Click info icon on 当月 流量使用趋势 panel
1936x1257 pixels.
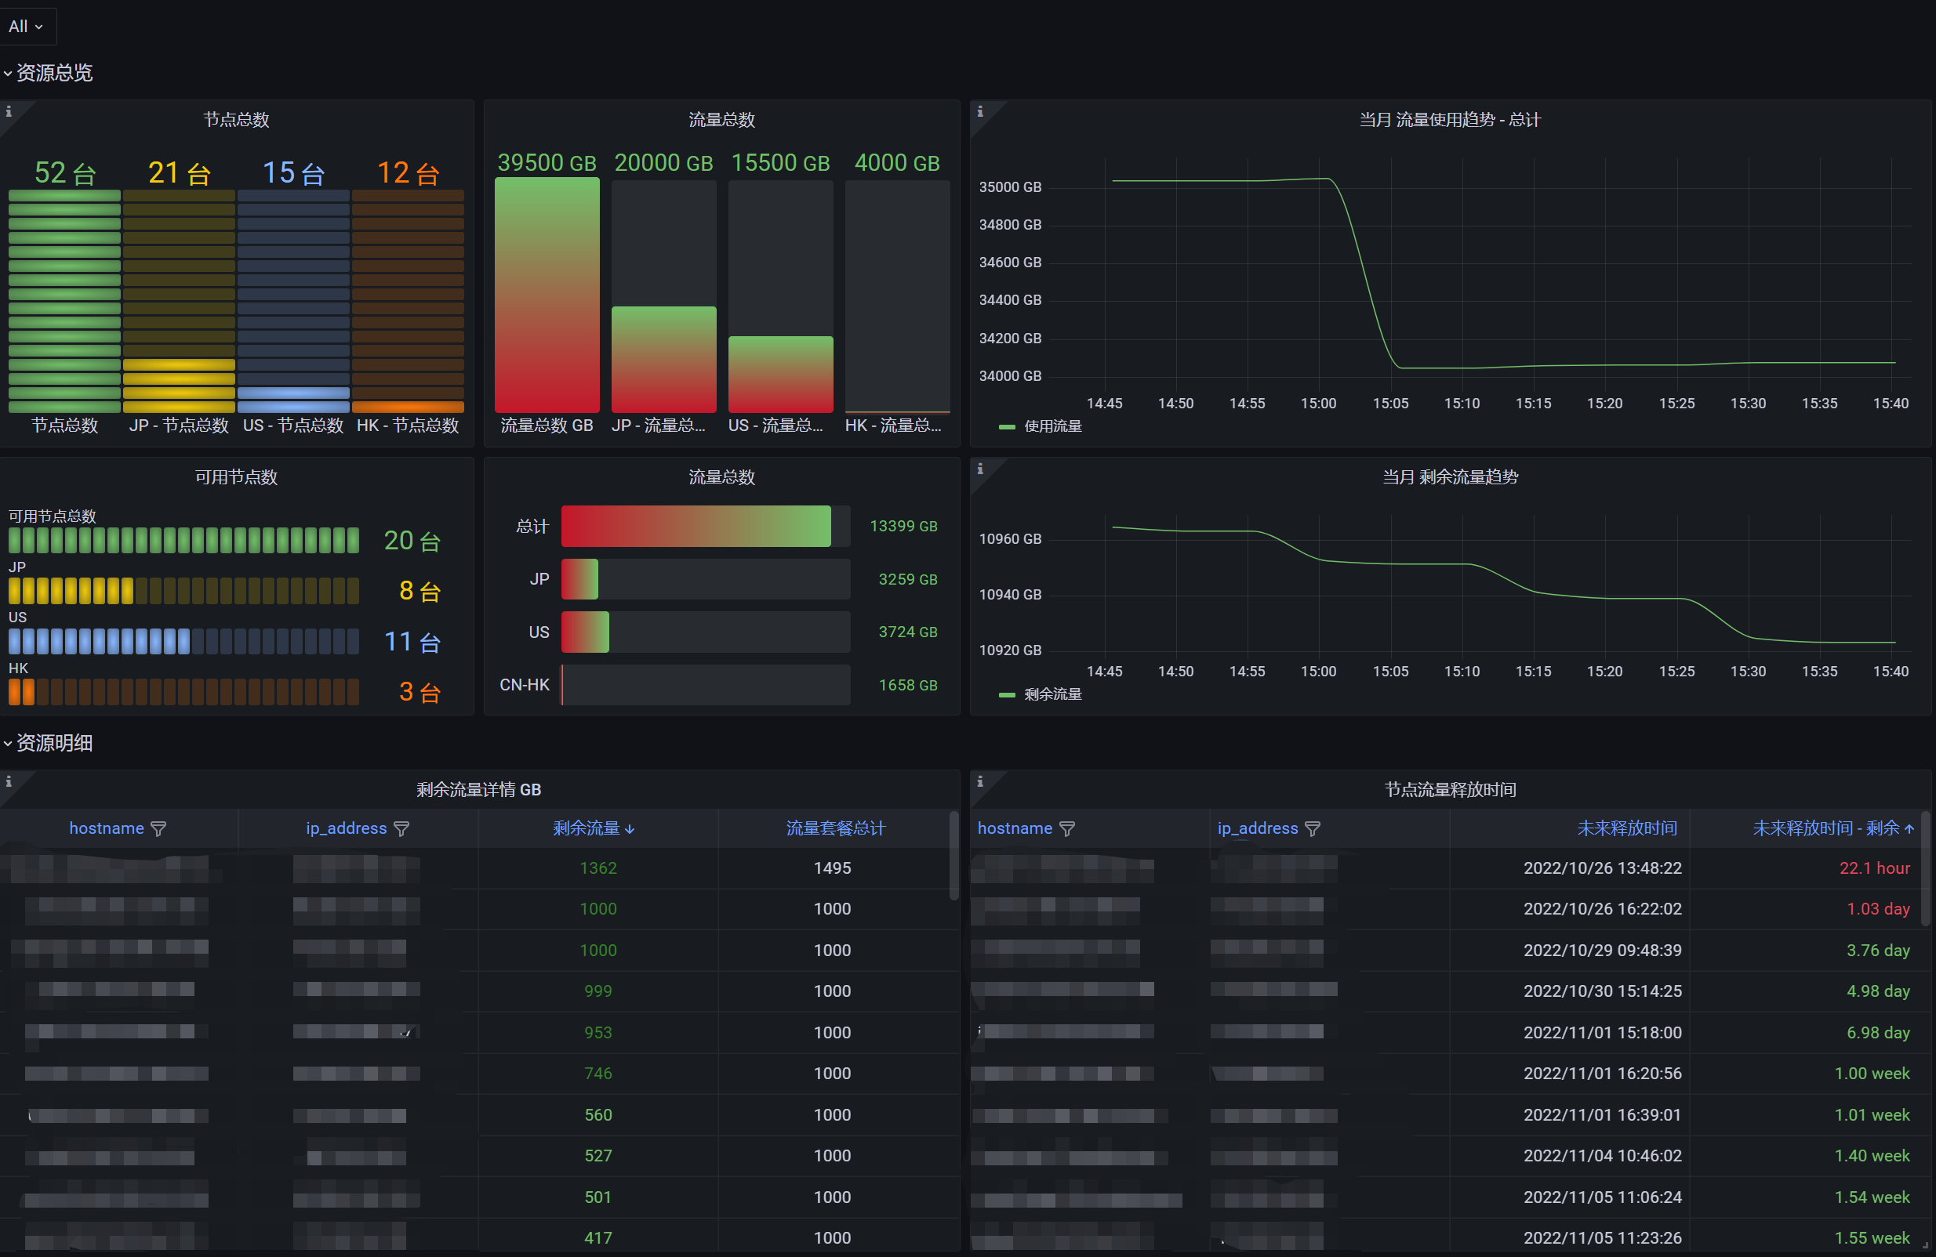979,111
